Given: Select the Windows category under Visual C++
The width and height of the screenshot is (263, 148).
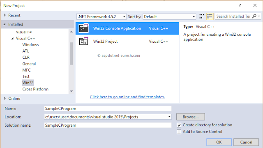Looking at the screenshot, I should tap(30, 45).
